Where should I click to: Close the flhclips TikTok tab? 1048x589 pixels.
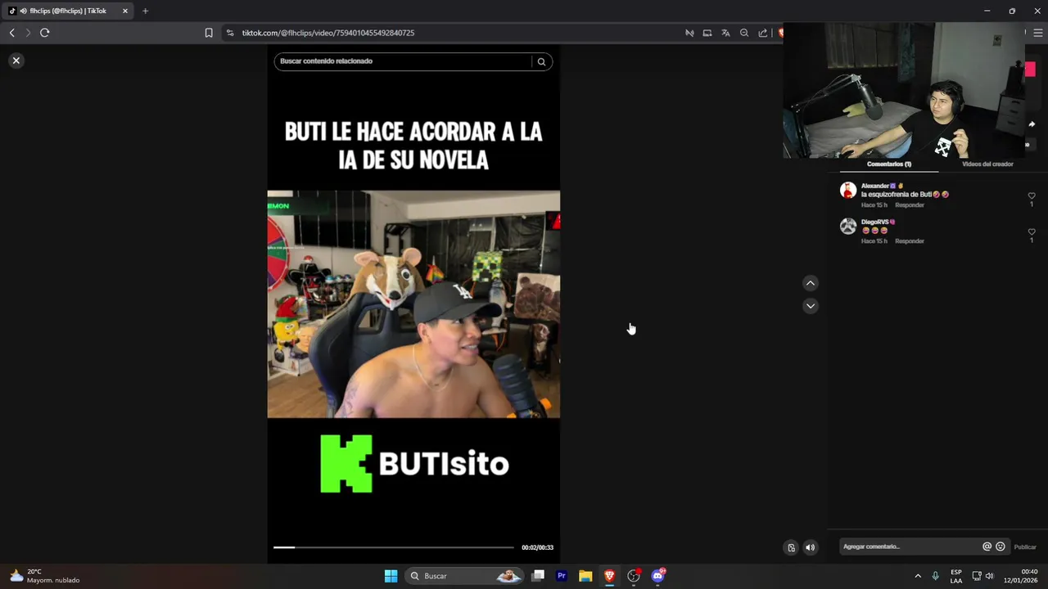coord(125,11)
